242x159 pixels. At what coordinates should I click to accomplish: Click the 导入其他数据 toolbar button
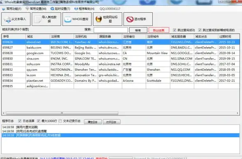[46, 19]
